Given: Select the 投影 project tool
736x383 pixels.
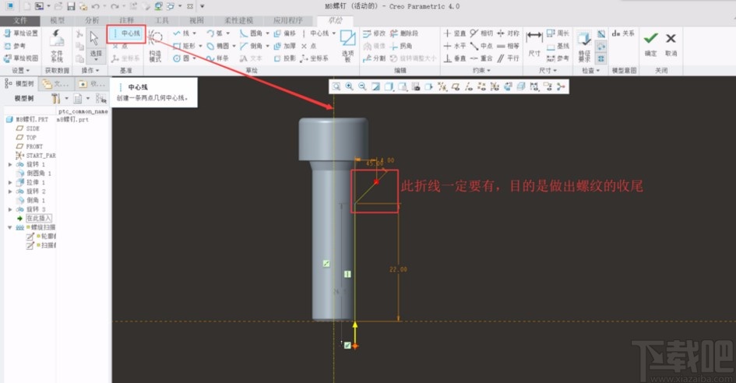Looking at the screenshot, I should [285, 58].
